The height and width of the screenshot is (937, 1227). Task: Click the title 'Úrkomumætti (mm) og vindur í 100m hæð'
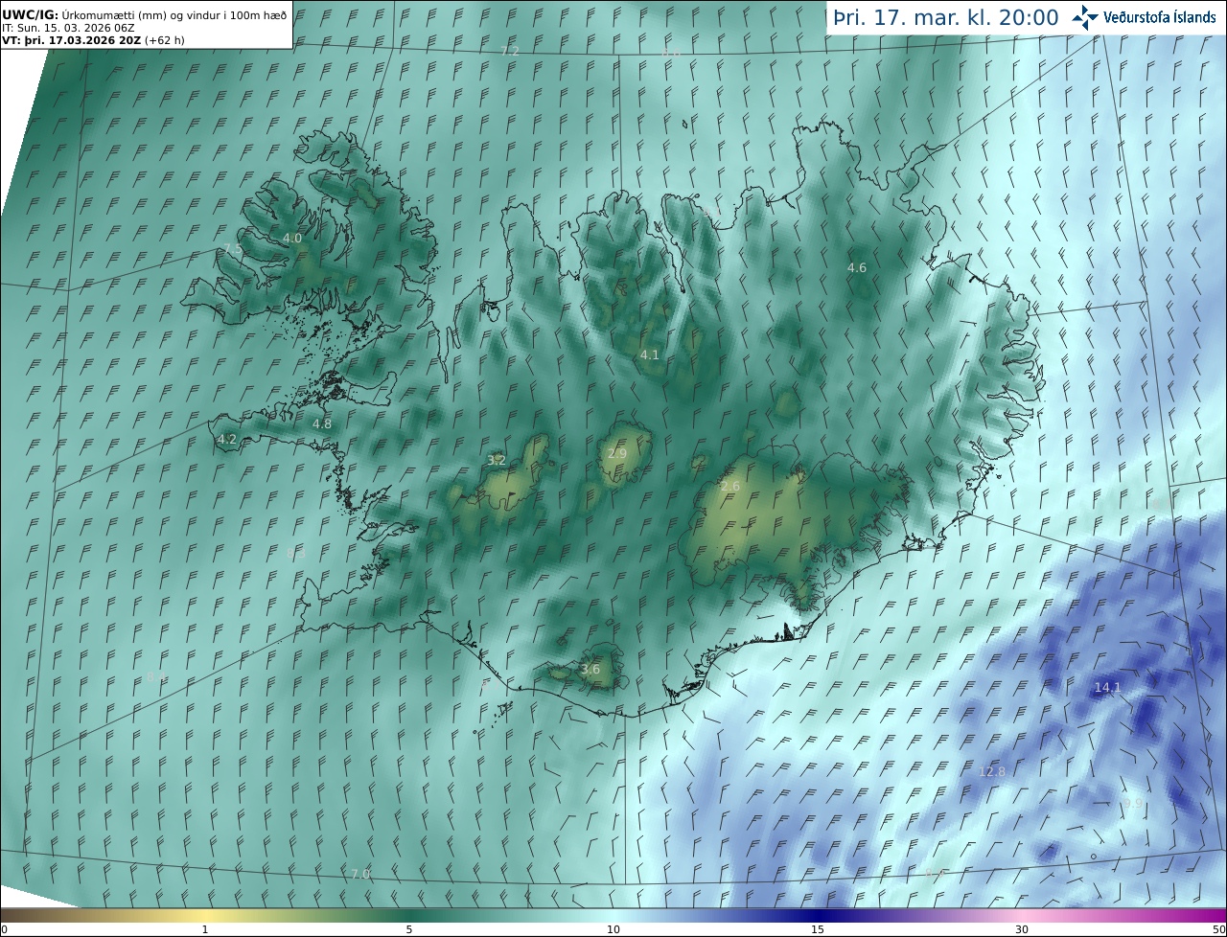click(174, 13)
